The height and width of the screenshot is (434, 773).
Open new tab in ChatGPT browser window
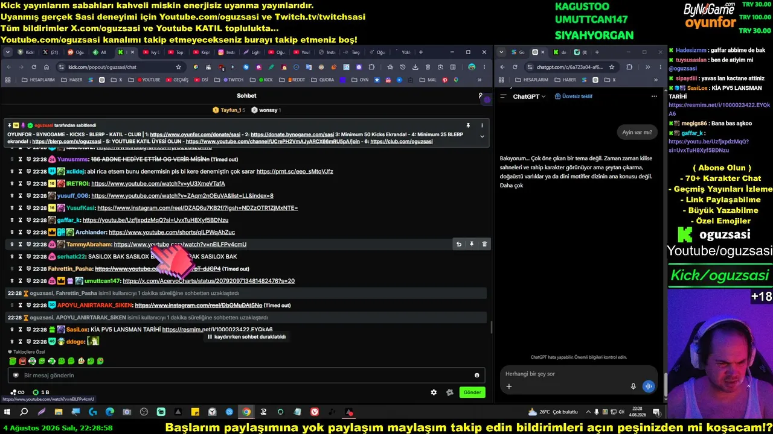coord(597,52)
